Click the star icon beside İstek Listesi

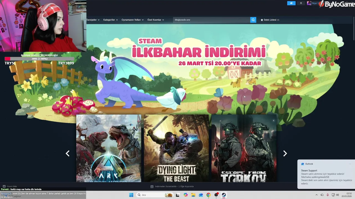(262, 20)
